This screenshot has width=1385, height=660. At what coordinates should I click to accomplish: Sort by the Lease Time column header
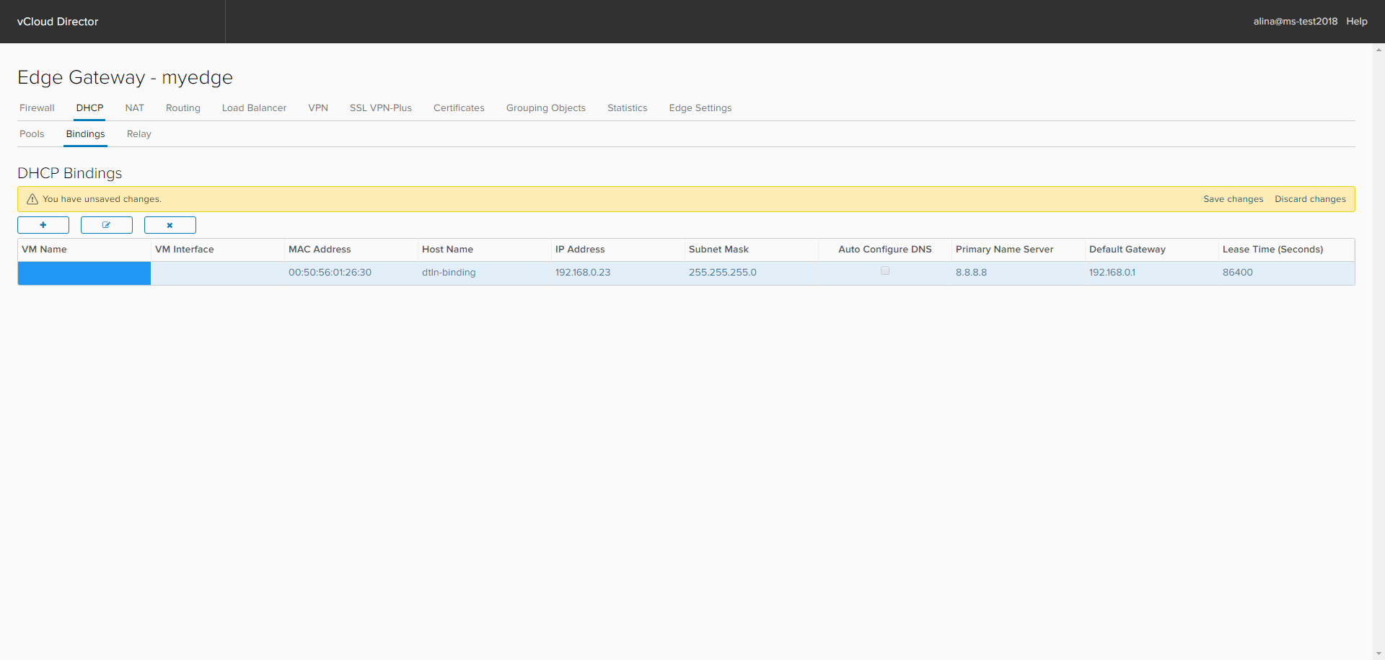pos(1273,250)
